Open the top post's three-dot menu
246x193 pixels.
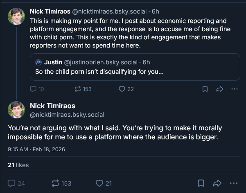(x=234, y=89)
